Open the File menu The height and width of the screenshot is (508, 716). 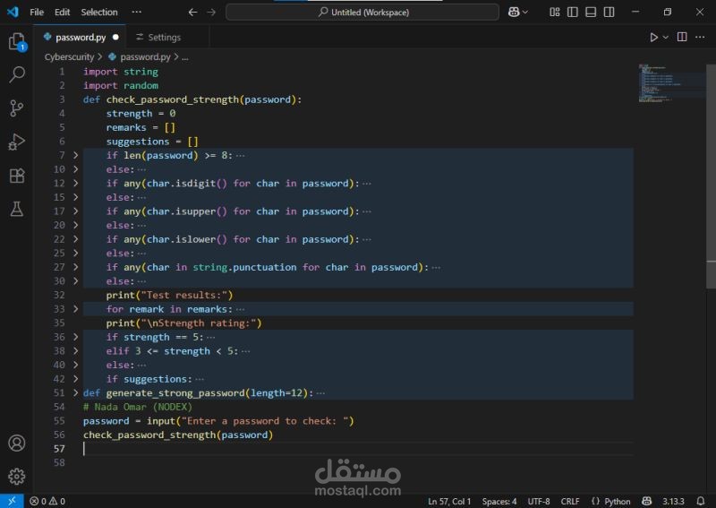click(37, 13)
